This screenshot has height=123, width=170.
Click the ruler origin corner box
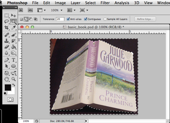(x=20, y=32)
